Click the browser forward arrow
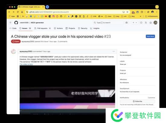The image size is (166, 123). coord(14,12)
